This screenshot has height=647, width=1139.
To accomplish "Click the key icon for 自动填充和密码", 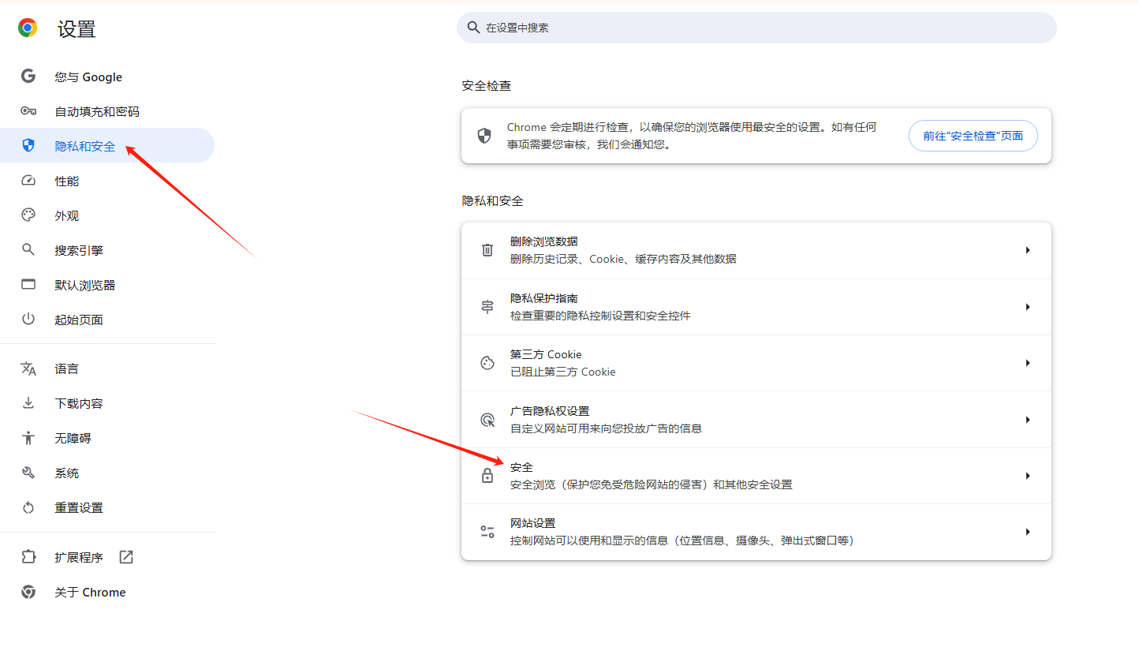I will (28, 111).
